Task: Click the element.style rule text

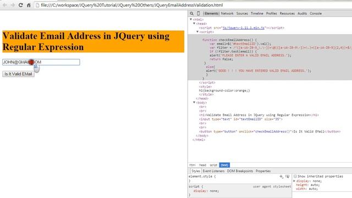Action: click(202, 177)
